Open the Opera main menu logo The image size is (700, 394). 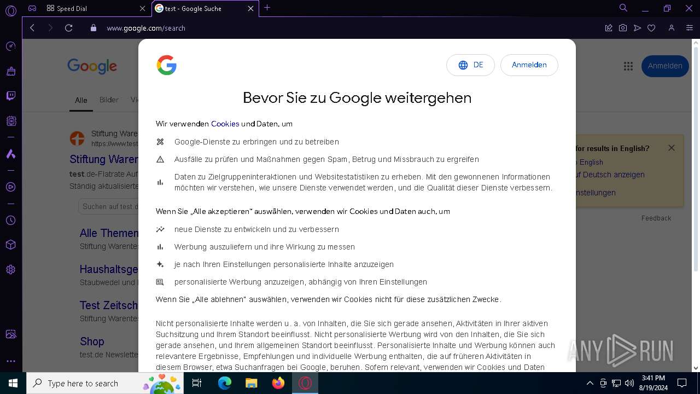click(10, 10)
